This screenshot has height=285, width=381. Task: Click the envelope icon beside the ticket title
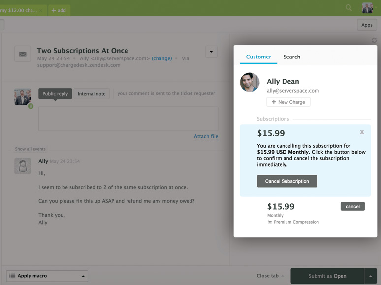point(23,54)
